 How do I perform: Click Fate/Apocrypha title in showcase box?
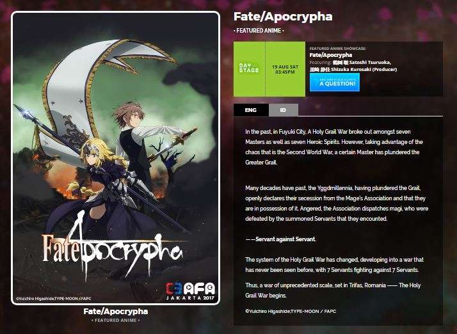click(x=331, y=55)
